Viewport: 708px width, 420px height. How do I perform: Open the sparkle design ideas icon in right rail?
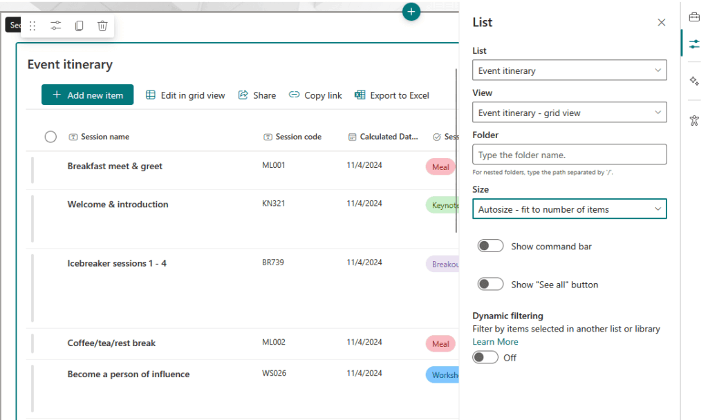pyautogui.click(x=694, y=81)
